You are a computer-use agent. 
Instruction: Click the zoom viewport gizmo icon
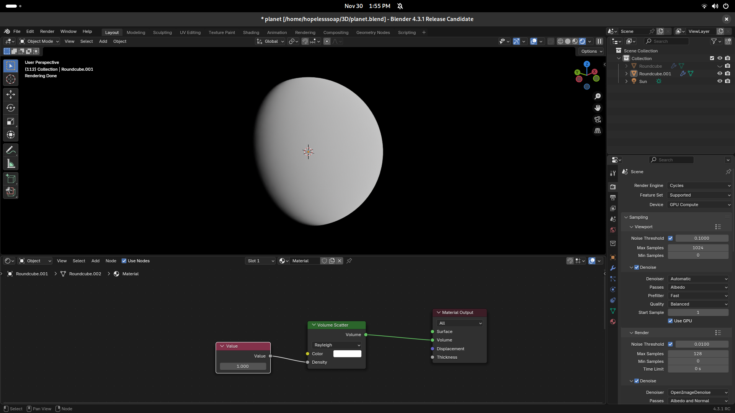click(x=598, y=96)
